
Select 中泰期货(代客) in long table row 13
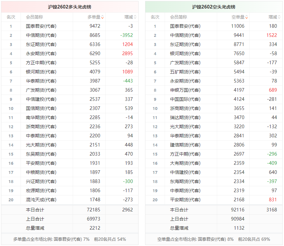(41, 136)
